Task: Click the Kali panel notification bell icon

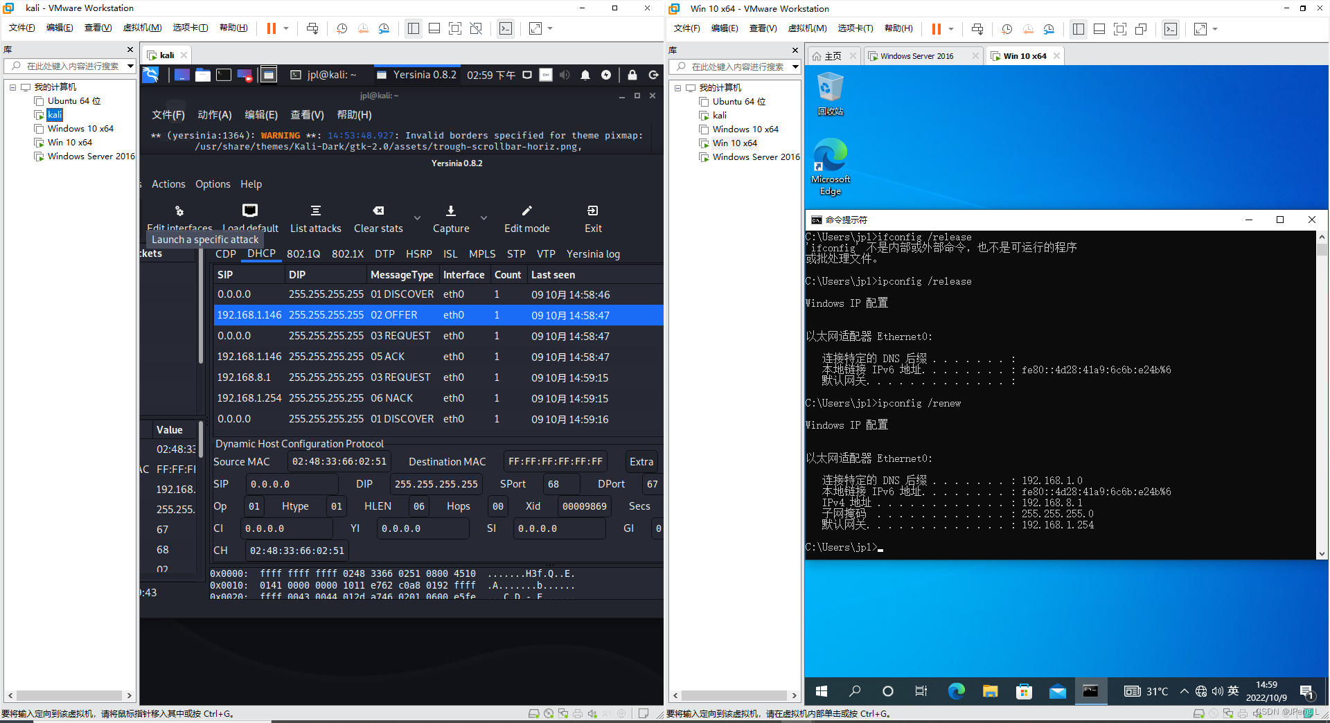Action: pyautogui.click(x=585, y=75)
